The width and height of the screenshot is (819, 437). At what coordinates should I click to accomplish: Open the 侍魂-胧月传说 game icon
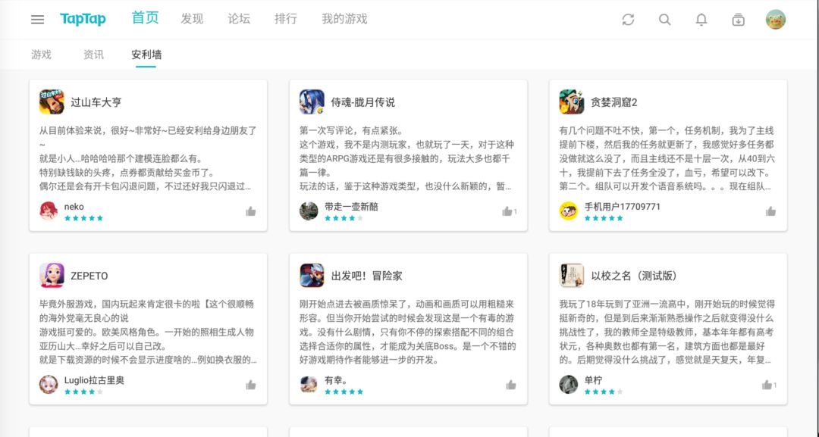[312, 101]
